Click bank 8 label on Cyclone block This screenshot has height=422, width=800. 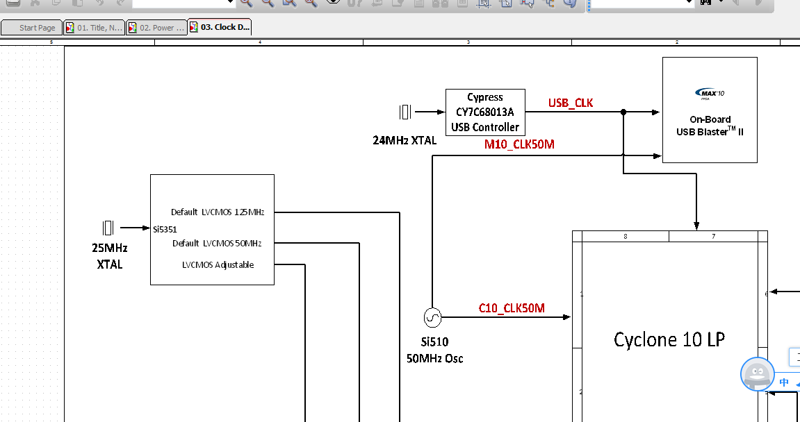(x=625, y=237)
